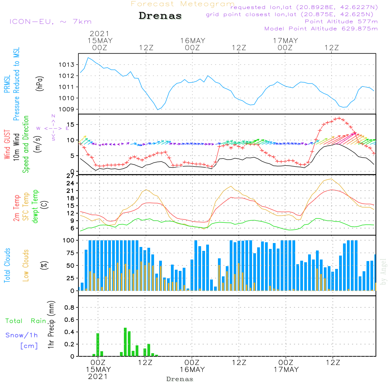
Task: Click '1hr Precip (mm)' axis label
Action: [51, 325]
